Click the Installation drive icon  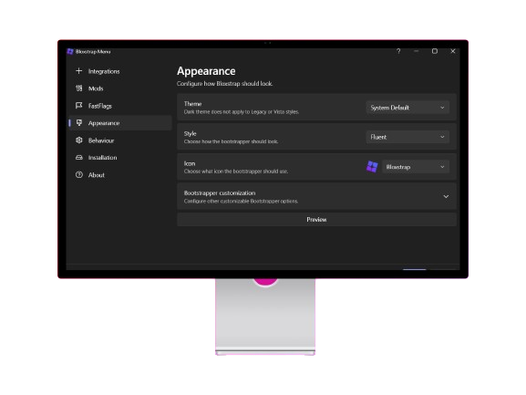pos(78,158)
